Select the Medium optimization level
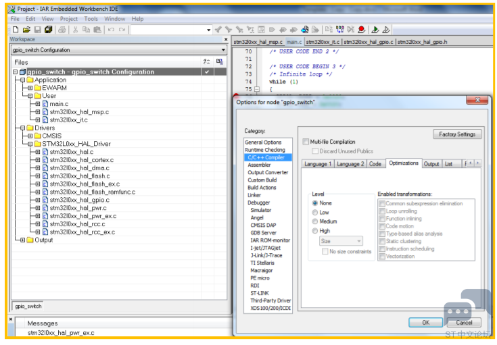This screenshot has height=345, width=497. coord(314,221)
